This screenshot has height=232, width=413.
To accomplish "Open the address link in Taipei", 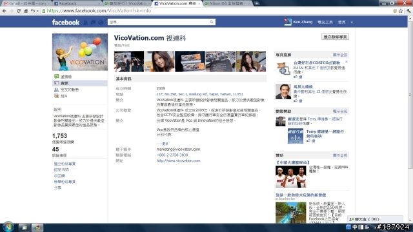I will pyautogui.click(x=199, y=94).
